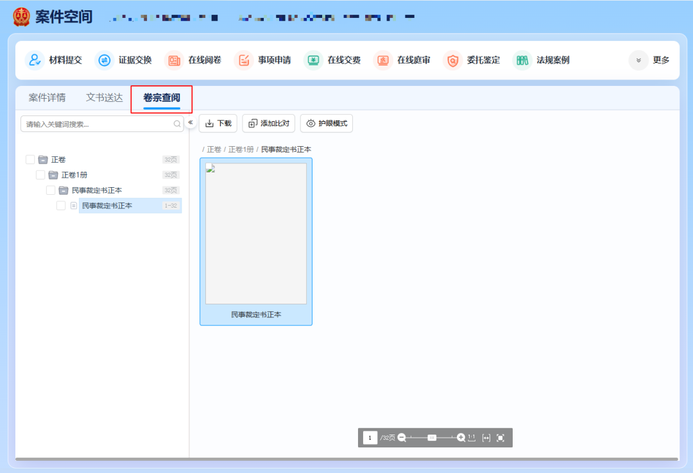Screen dimensions: 693x473
Task: Select checkbox for 民事裁定书正本 document file
Action: coord(61,206)
